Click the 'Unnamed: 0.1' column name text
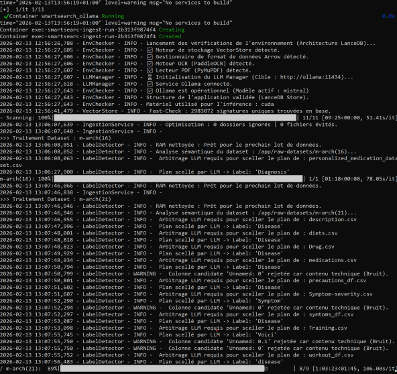 pyautogui.click(x=248, y=342)
